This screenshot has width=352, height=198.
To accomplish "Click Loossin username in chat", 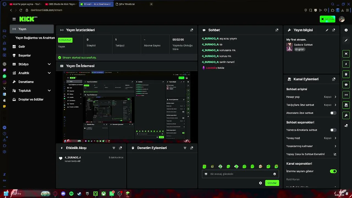I will click(x=211, y=68).
